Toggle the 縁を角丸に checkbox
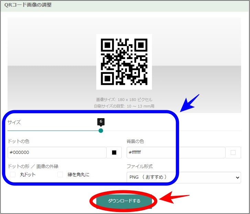Screen dimensions: 250x214 tap(60, 174)
